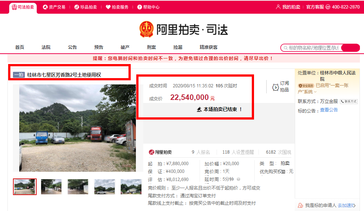Click the 阿里拍卖 small logo icon
Screen dimensions: 364x211
151,152
